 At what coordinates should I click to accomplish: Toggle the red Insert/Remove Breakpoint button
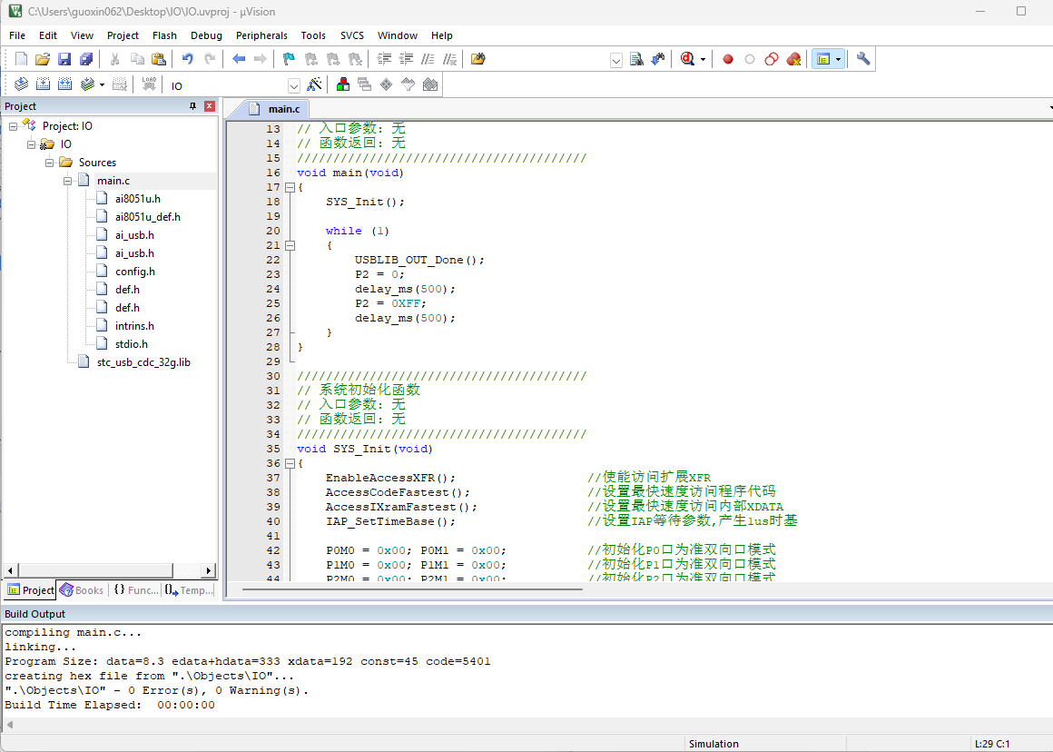[727, 59]
